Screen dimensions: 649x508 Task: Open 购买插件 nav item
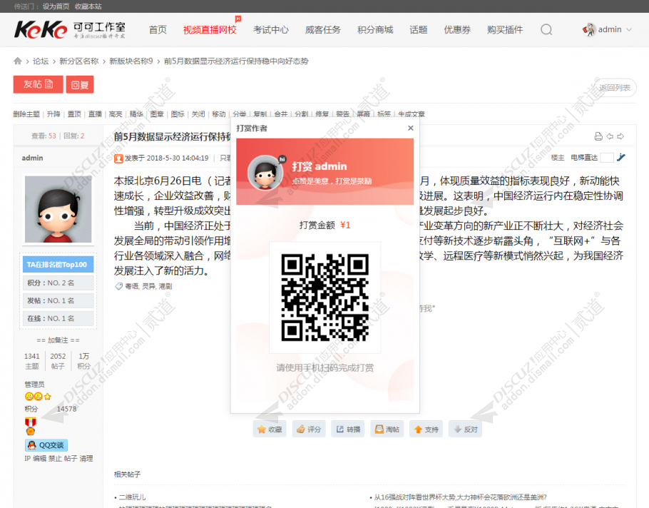(x=505, y=30)
